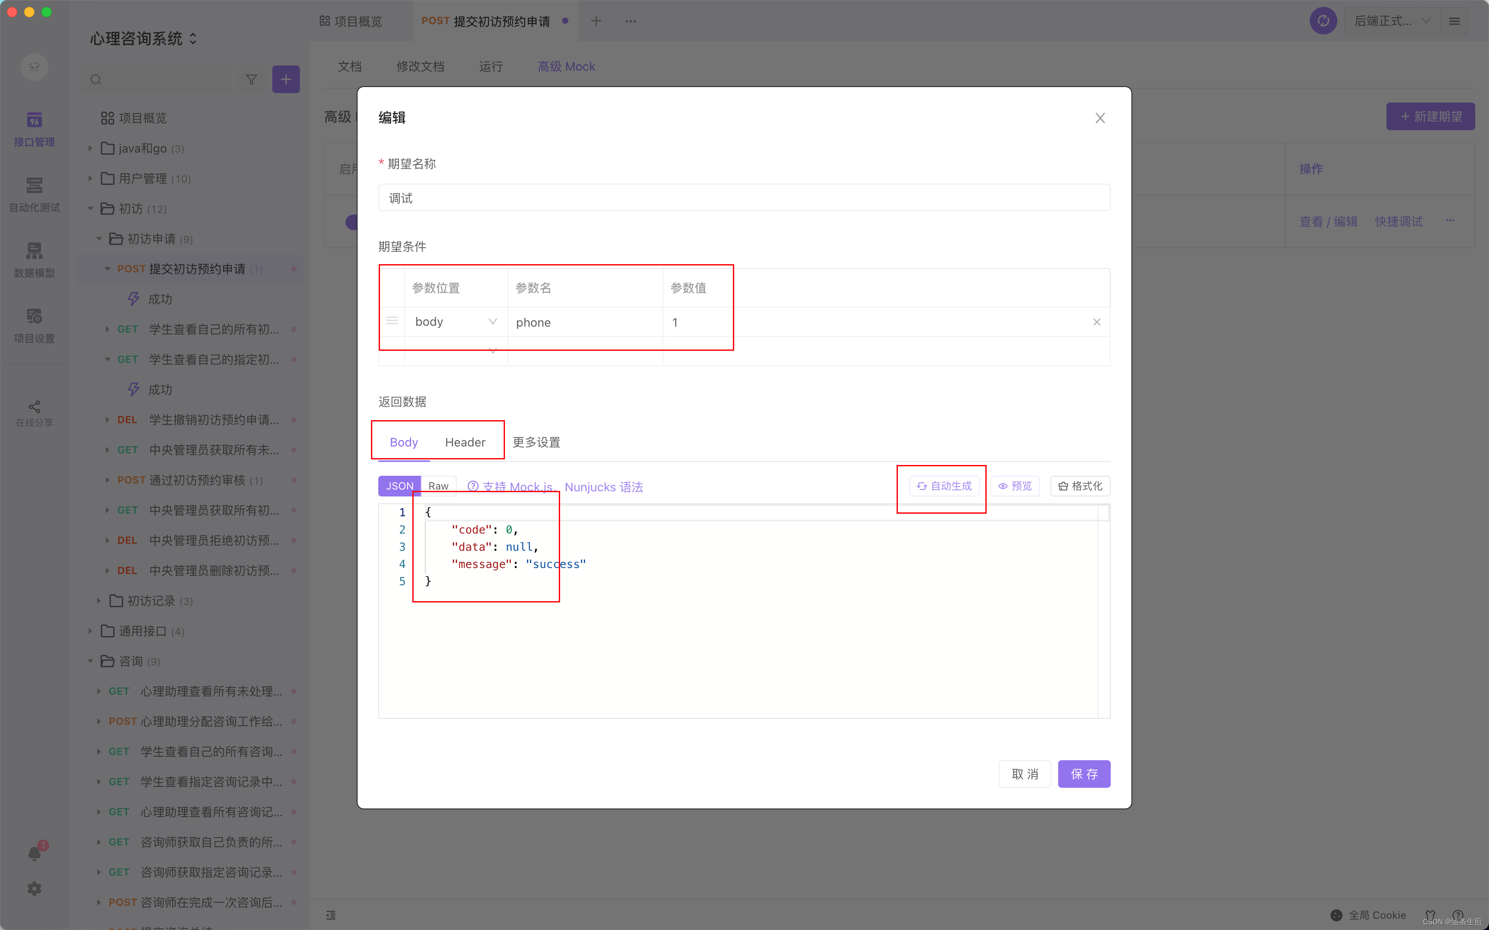Image resolution: width=1489 pixels, height=930 pixels.
Task: Select the JSON format toggle
Action: (399, 486)
